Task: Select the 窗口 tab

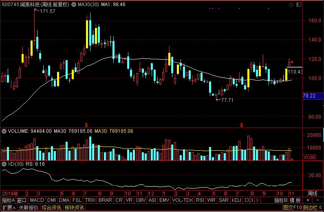Action: pos(22,200)
